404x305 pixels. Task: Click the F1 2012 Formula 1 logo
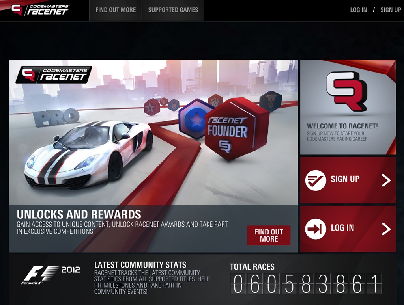click(51, 275)
